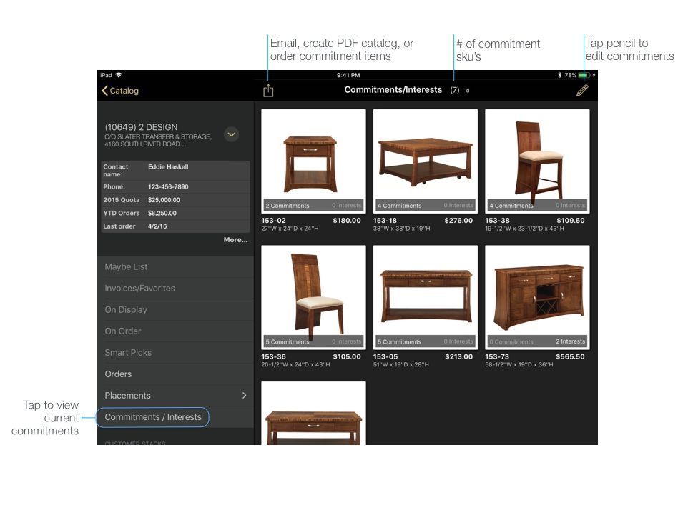
Task: Open the 153-18 coffee table thumbnail
Action: point(426,161)
